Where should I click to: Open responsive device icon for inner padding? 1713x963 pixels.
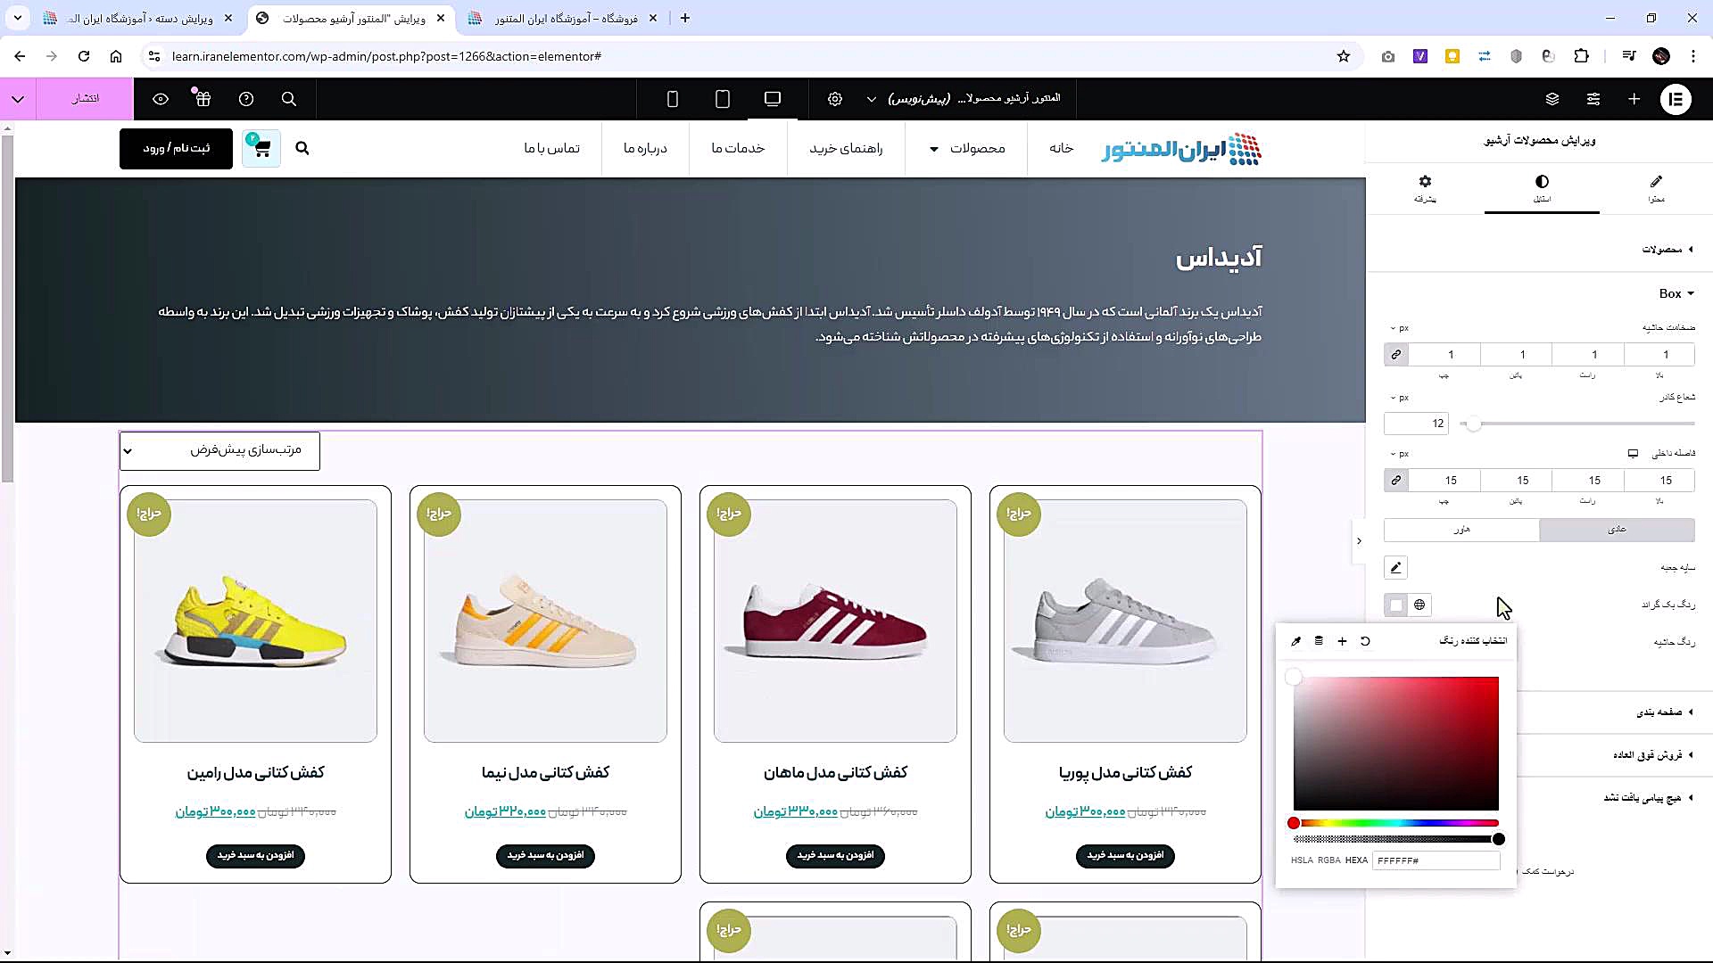pos(1633,453)
